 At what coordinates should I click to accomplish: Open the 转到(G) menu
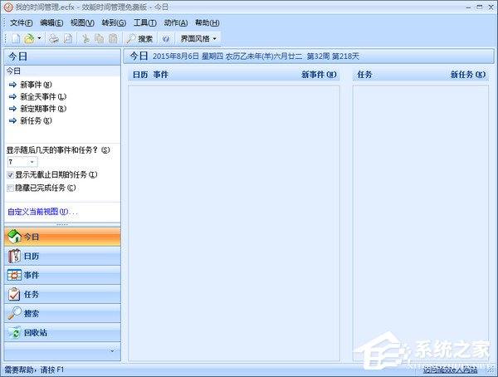[114, 22]
